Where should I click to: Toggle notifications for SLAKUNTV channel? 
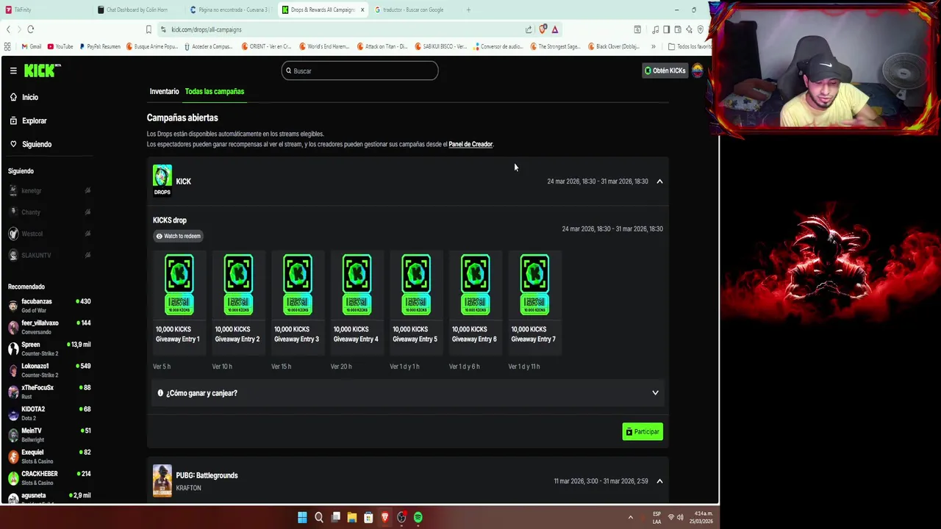click(x=87, y=255)
